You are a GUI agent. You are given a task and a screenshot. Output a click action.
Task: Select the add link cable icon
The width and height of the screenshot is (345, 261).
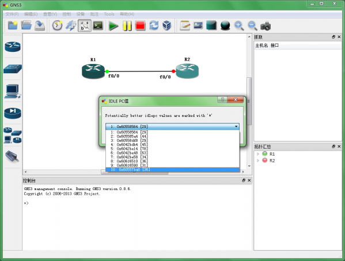(12, 157)
